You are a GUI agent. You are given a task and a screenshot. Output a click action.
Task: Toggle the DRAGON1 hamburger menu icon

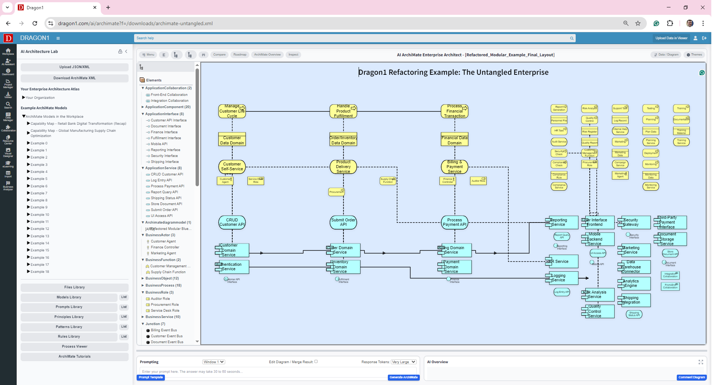coord(58,38)
